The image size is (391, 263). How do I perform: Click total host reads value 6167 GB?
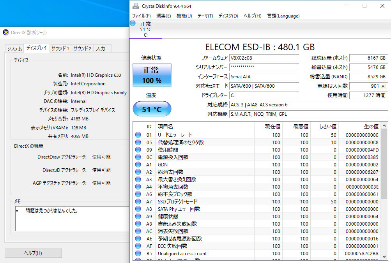[x=368, y=58]
